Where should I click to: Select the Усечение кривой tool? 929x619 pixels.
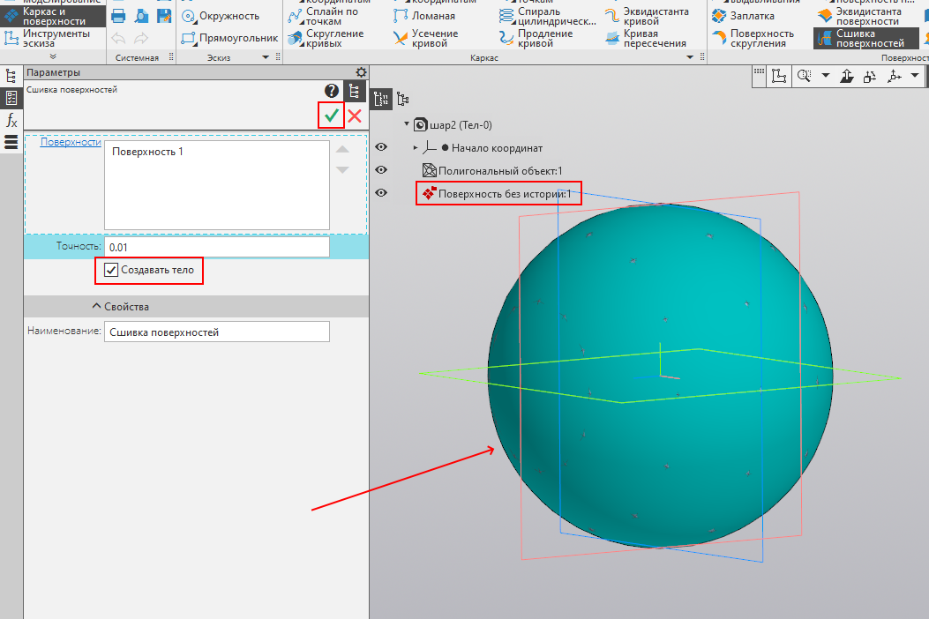(x=425, y=39)
